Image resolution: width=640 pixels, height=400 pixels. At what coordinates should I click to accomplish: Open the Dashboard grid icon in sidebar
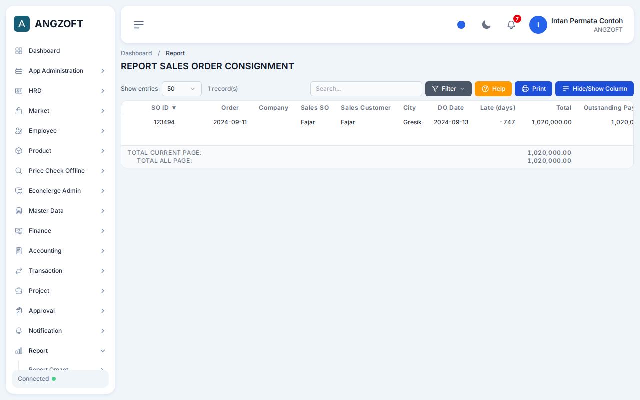tap(19, 51)
